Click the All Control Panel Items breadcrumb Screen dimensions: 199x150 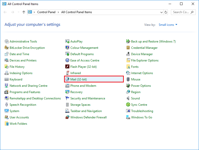tap(76, 12)
